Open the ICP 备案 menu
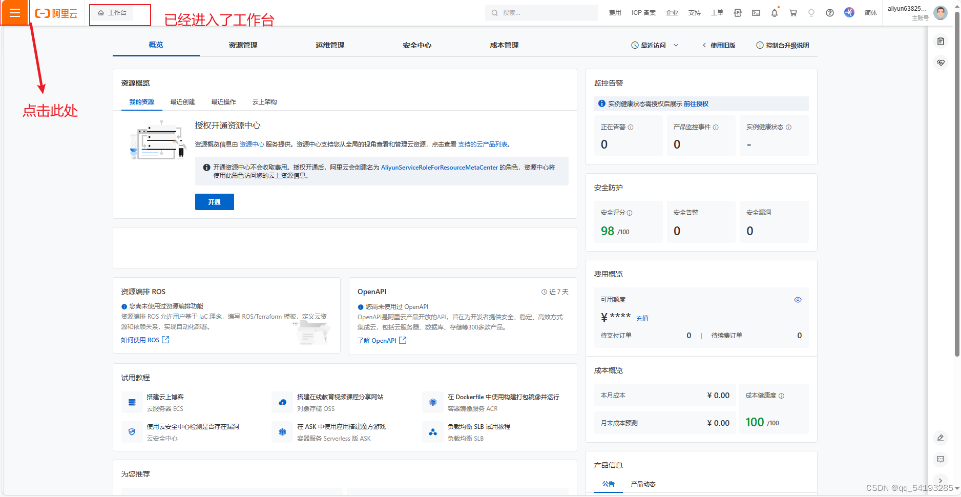Image resolution: width=961 pixels, height=497 pixels. click(643, 13)
